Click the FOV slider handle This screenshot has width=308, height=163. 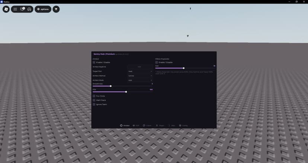126,92
